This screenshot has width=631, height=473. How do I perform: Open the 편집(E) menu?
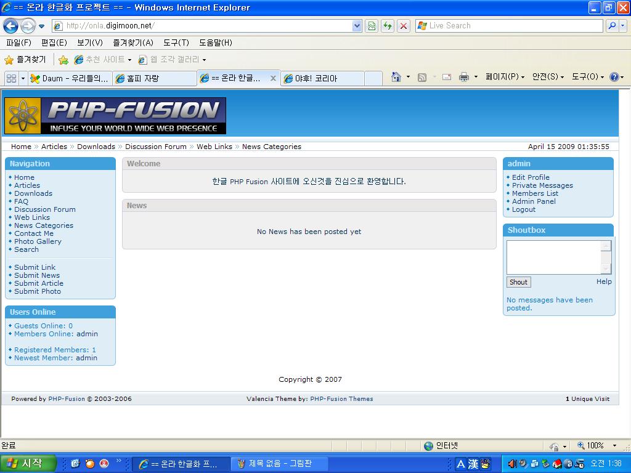pos(54,42)
